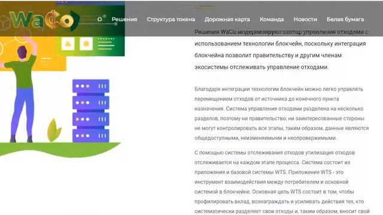Click the line "экосистемы отслеживать управление отходами."
The height and width of the screenshot is (215, 383).
click(262, 67)
